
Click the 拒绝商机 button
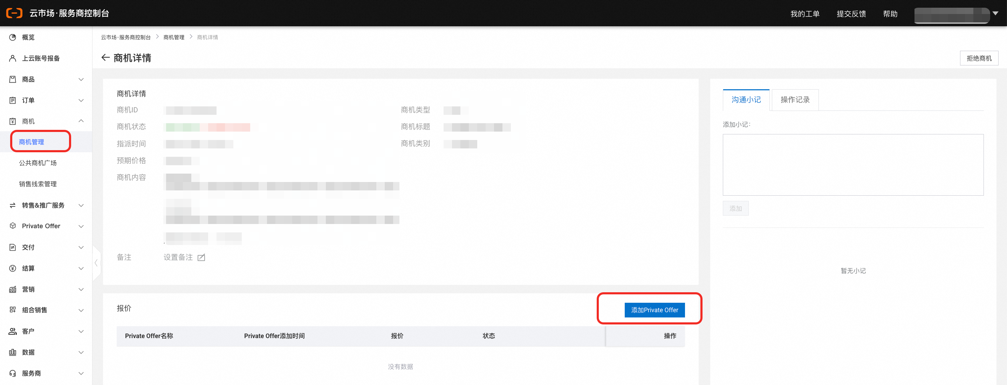coord(979,58)
